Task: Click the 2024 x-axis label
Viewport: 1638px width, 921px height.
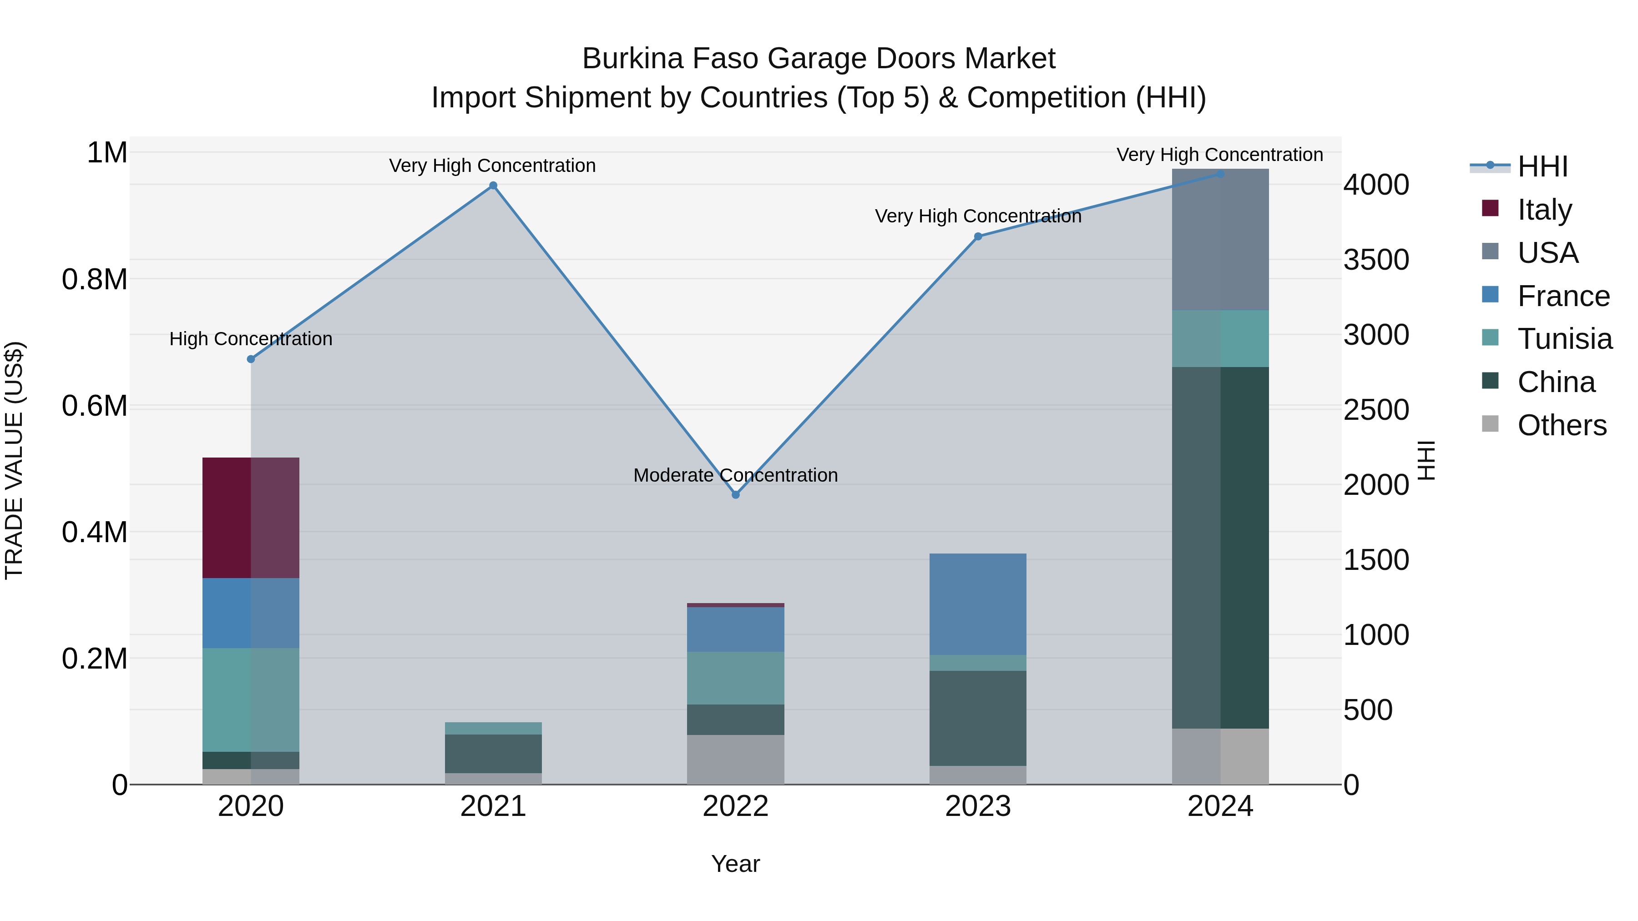Action: point(1220,806)
